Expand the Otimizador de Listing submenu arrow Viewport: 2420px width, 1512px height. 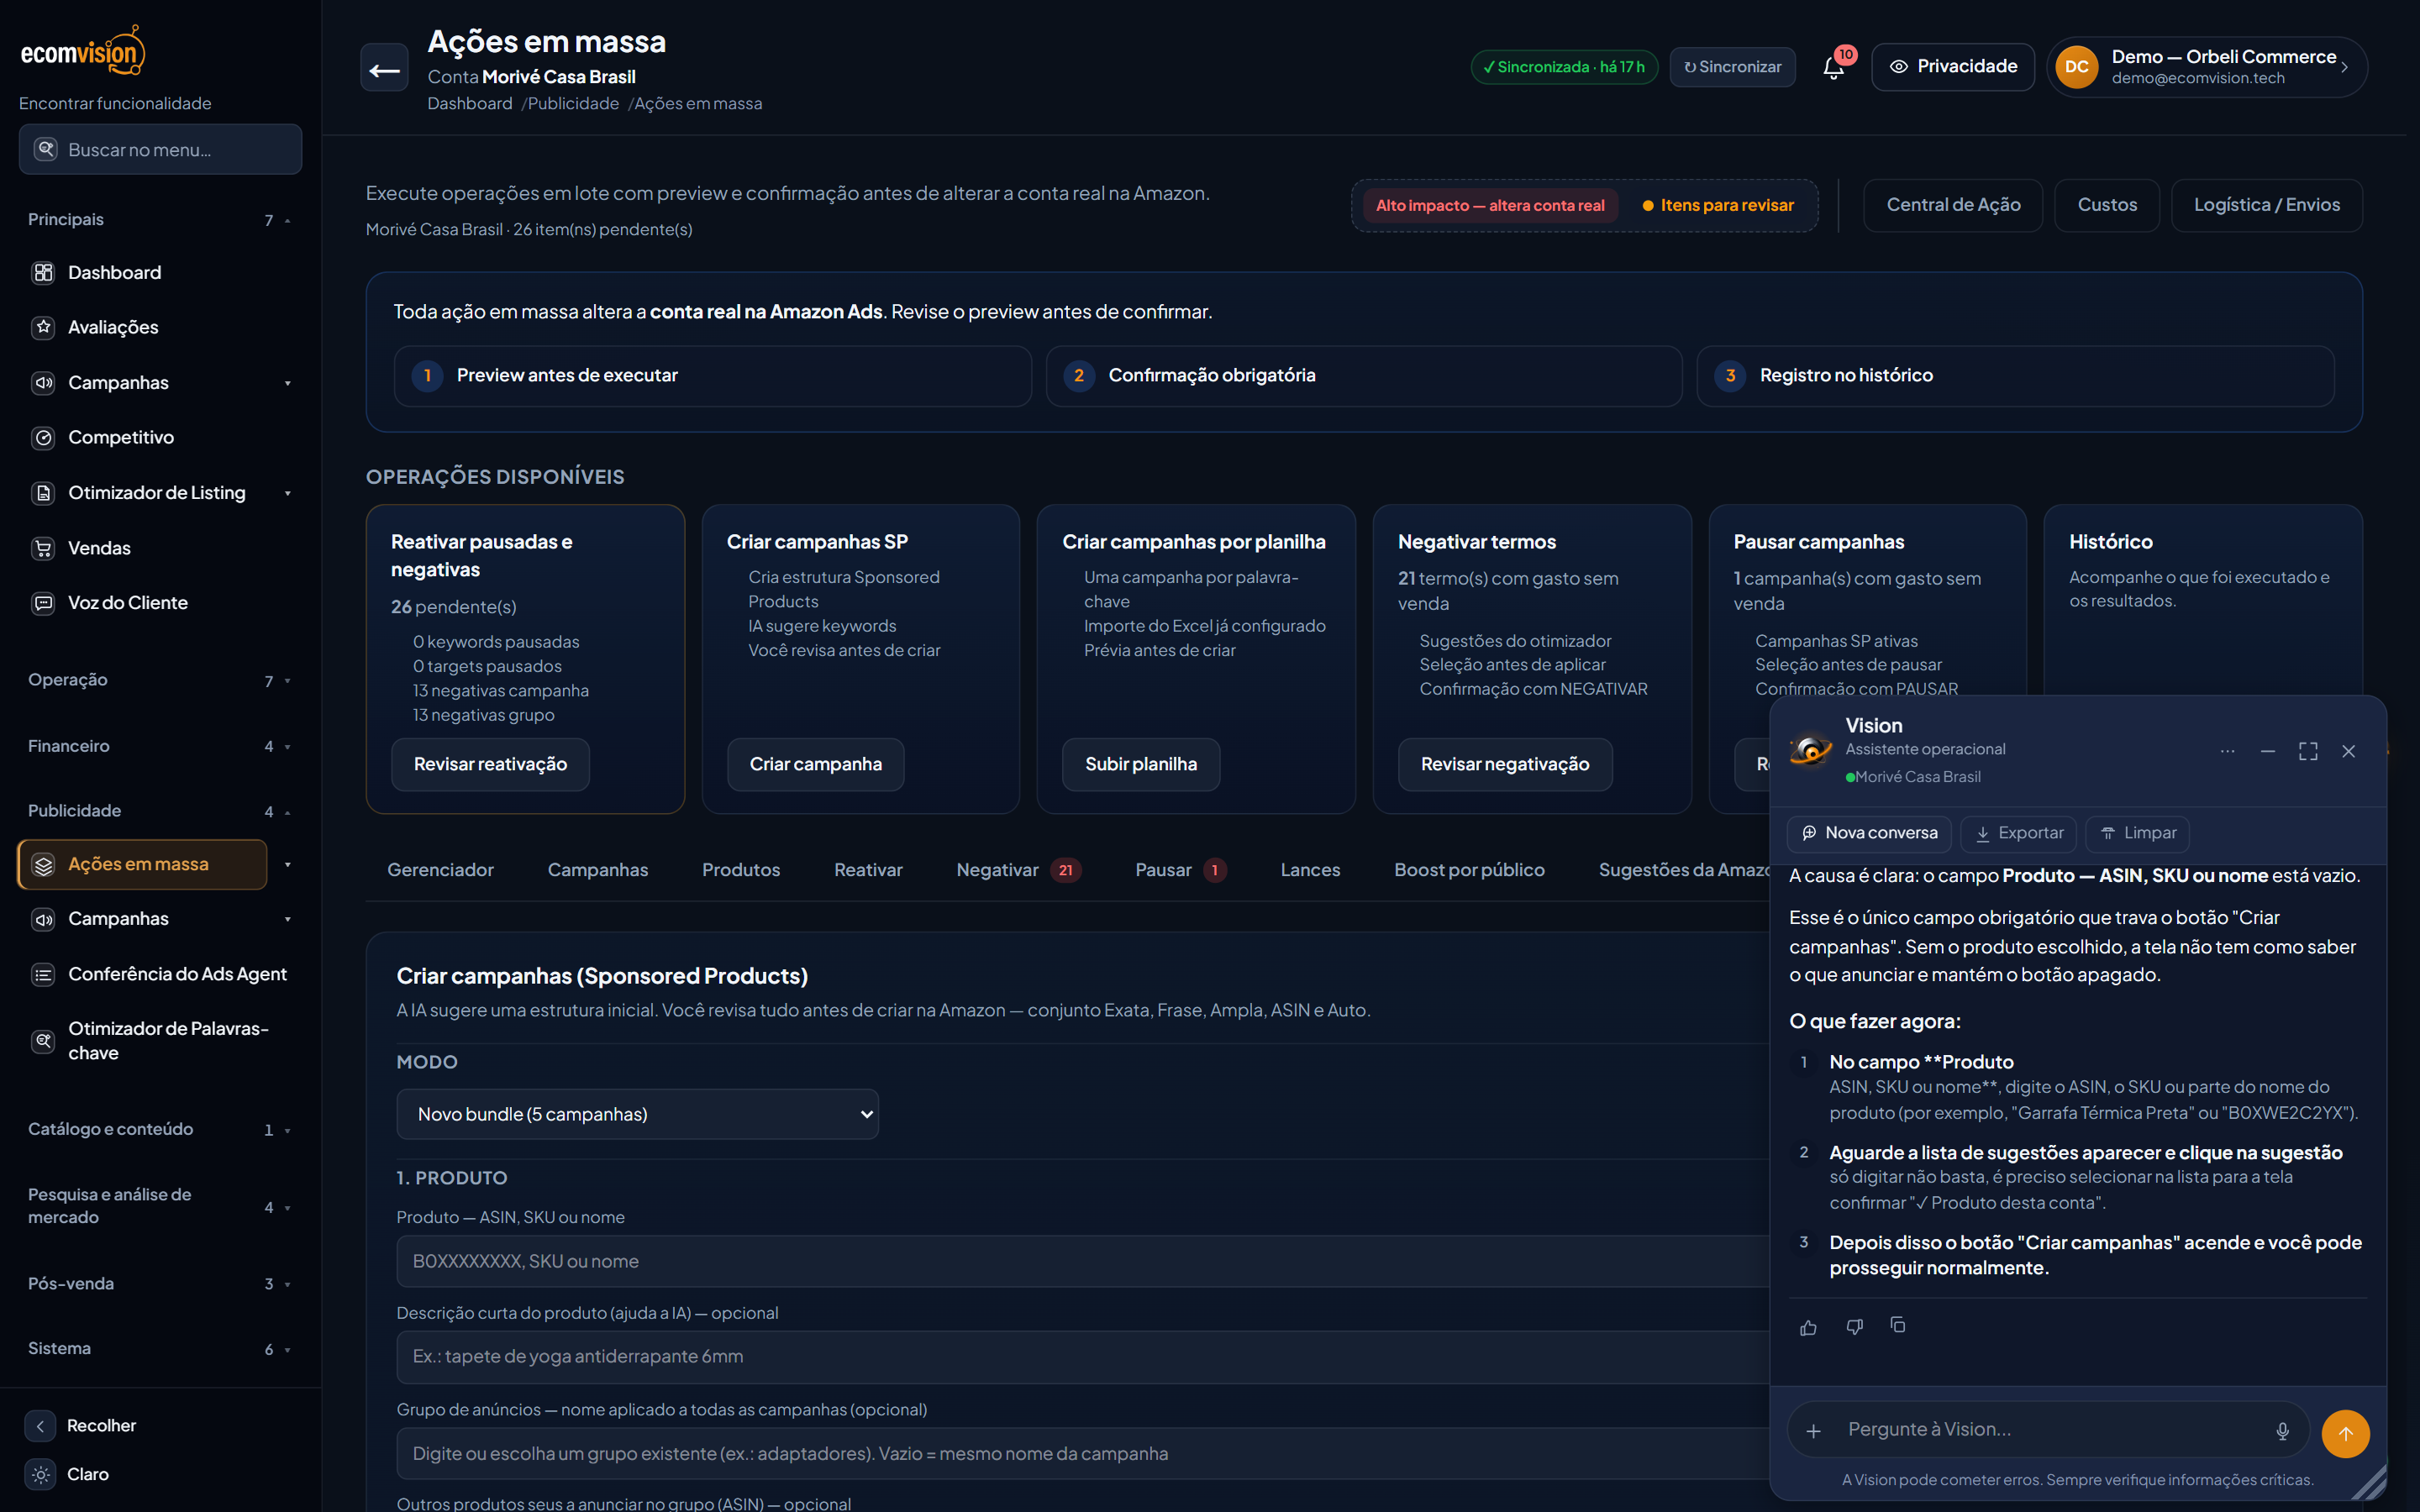point(288,493)
